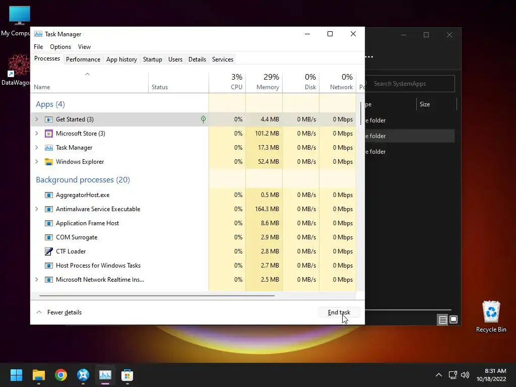Click the AggregatorHost.exe process icon

pyautogui.click(x=49, y=195)
